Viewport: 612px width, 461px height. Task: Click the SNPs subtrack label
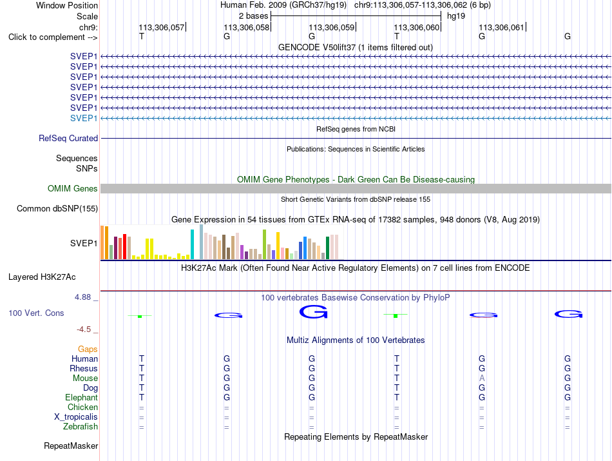tap(87, 168)
